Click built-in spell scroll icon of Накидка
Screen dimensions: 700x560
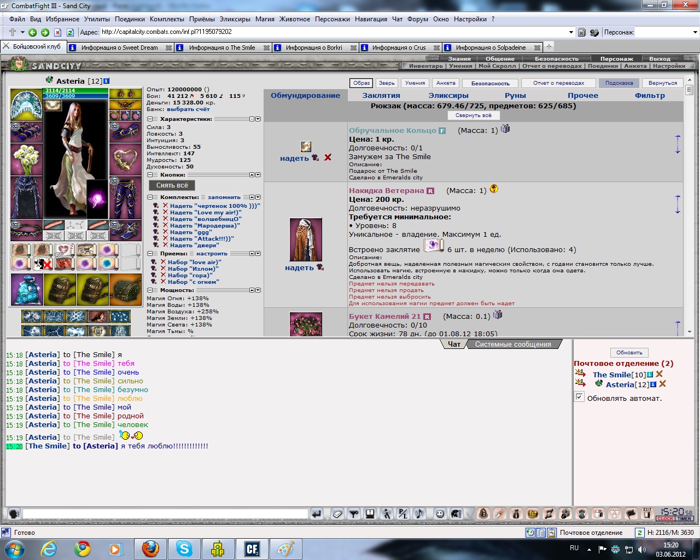point(434,246)
